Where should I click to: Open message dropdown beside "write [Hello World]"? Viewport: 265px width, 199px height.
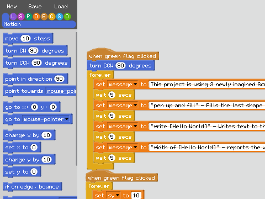click(123, 127)
